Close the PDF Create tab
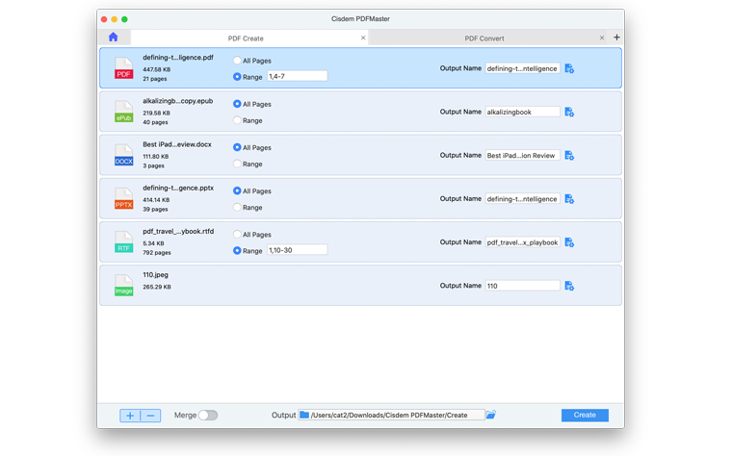Viewport: 732px width, 456px height. 363,38
